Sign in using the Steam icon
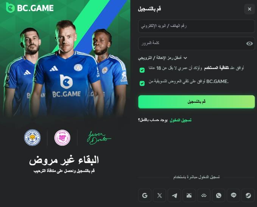Image resolution: width=257 pixels, height=207 pixels. pos(248,195)
